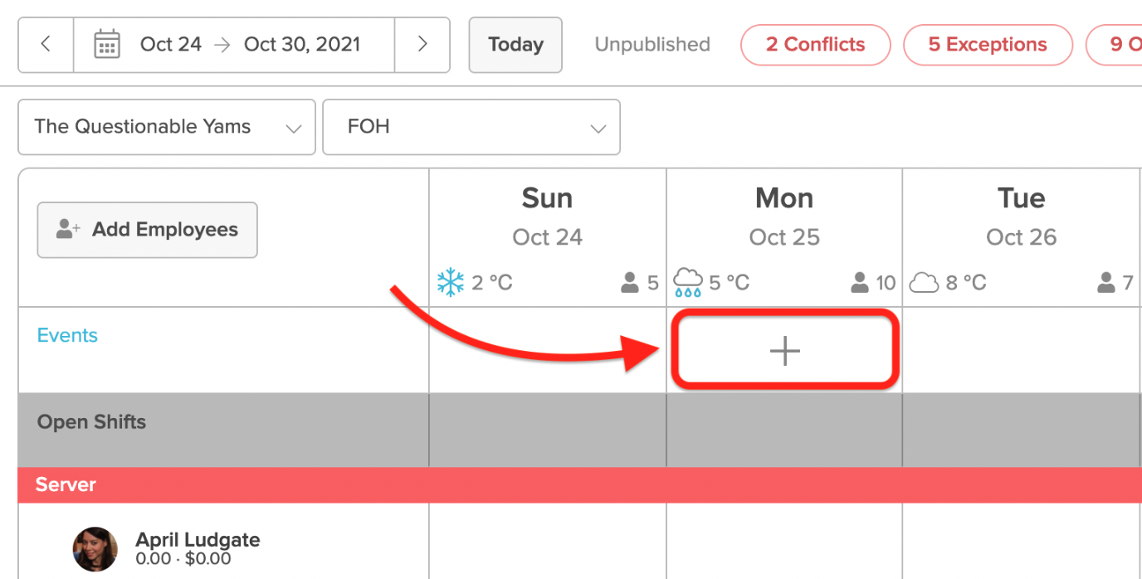Click the Today button
1142x579 pixels.
515,45
